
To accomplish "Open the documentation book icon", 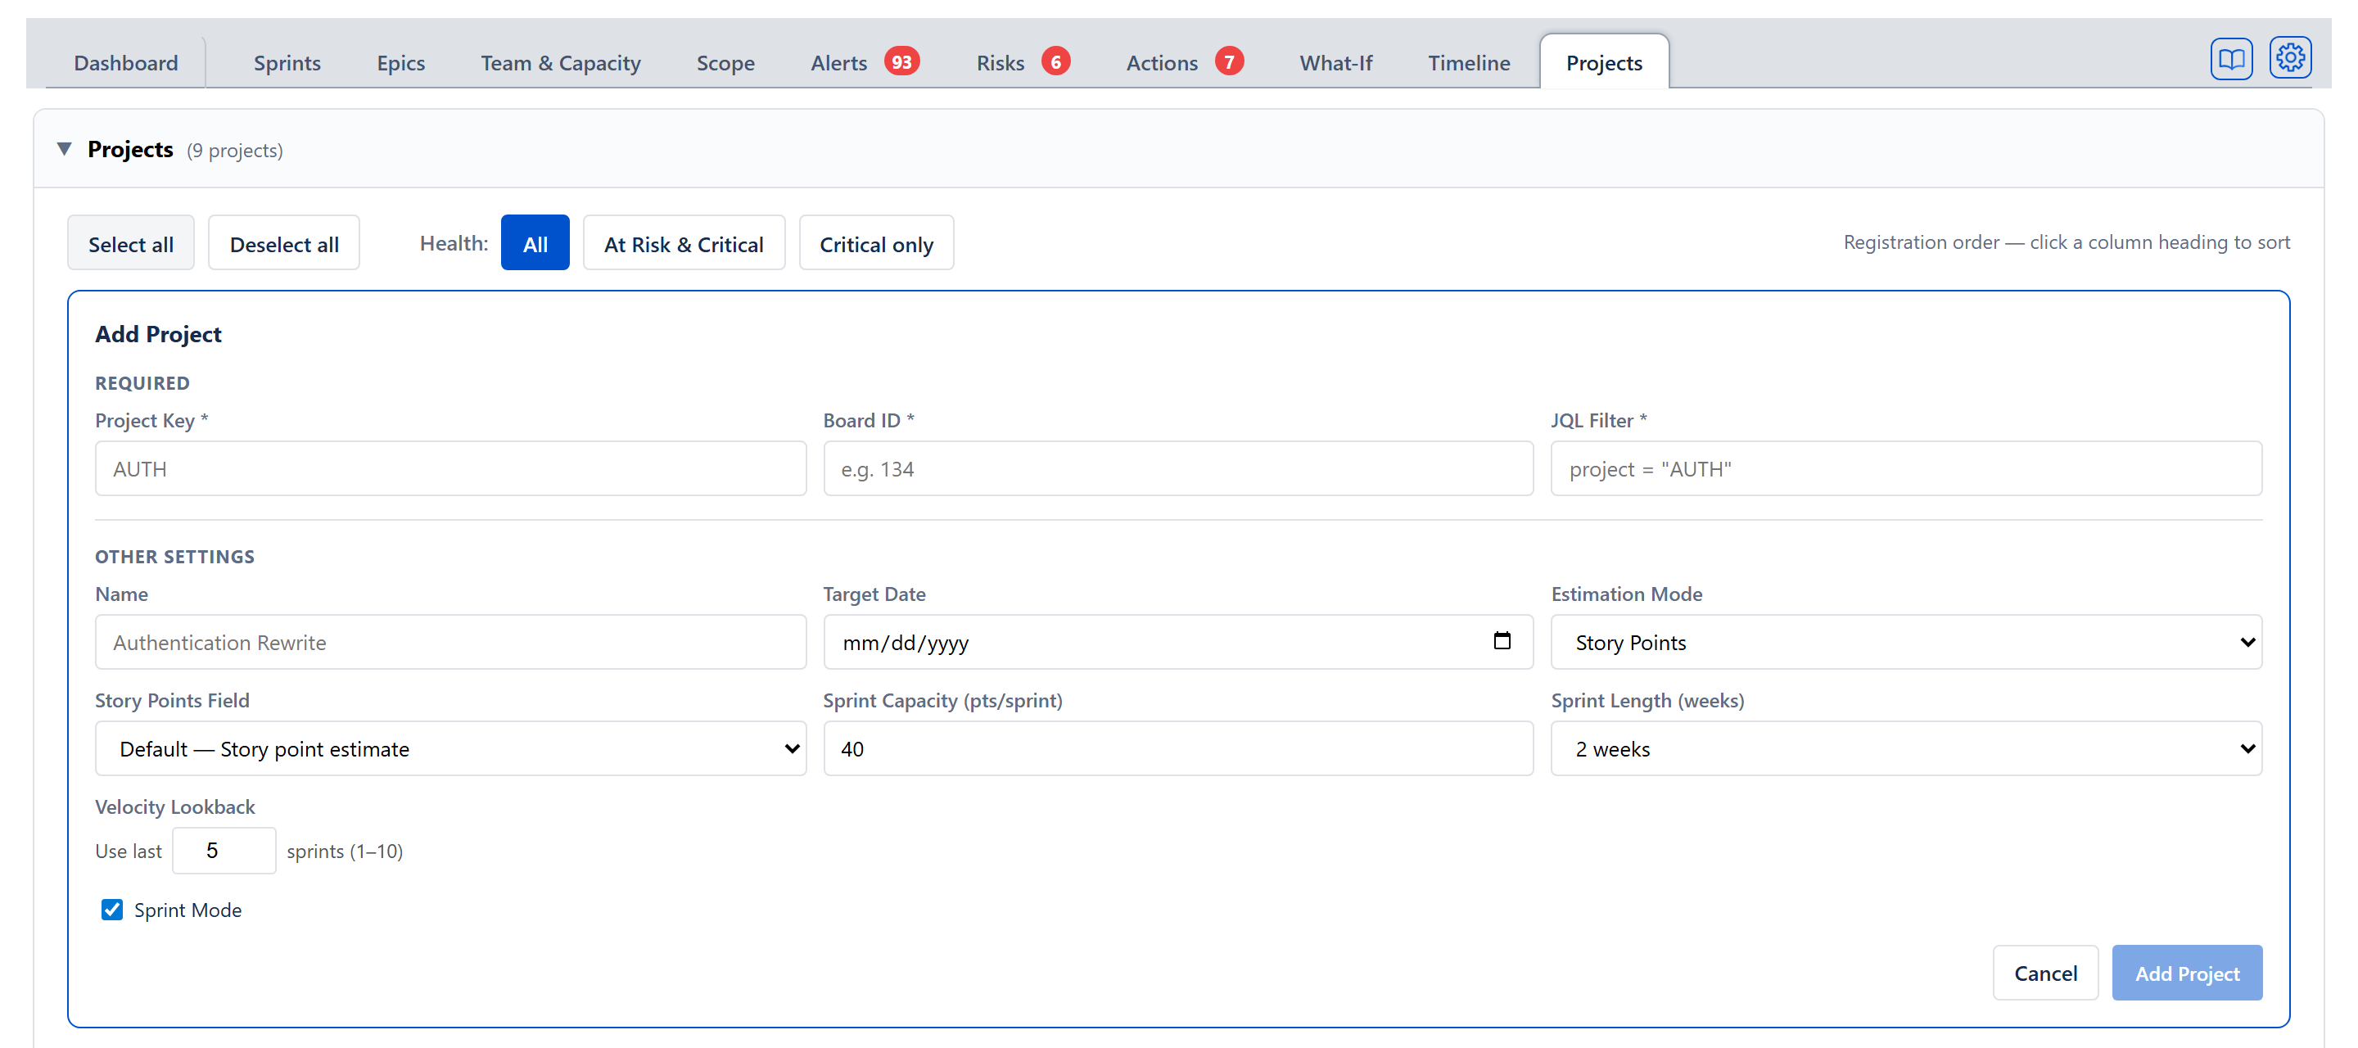I will tap(2231, 60).
